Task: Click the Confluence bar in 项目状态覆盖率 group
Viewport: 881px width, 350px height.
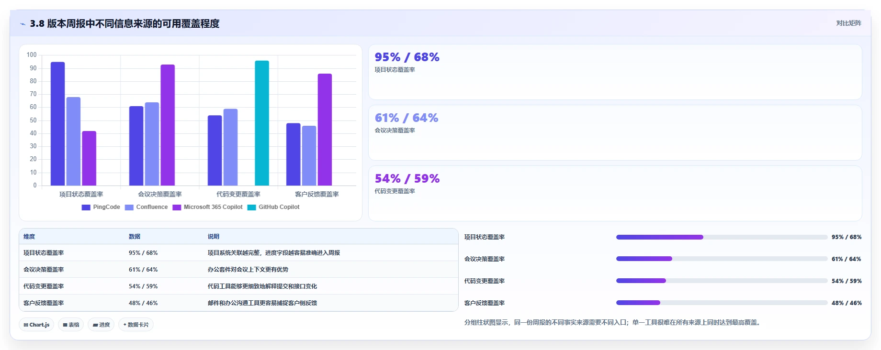Action: [x=73, y=141]
